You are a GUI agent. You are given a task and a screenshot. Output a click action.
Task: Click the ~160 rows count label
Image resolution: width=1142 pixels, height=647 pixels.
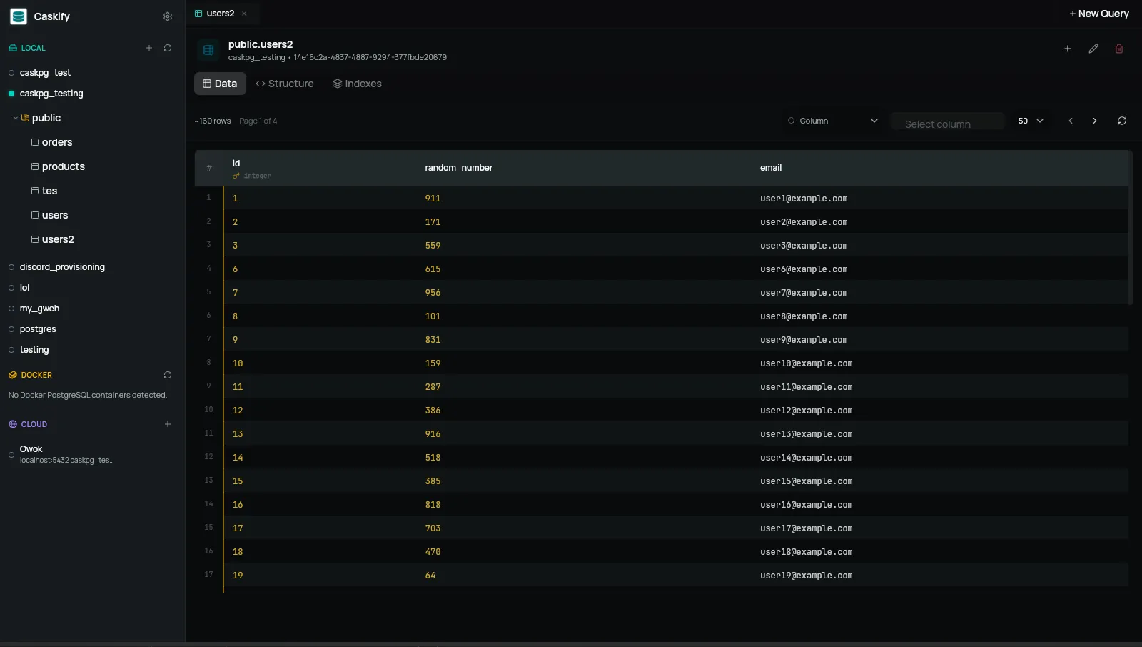pos(213,121)
